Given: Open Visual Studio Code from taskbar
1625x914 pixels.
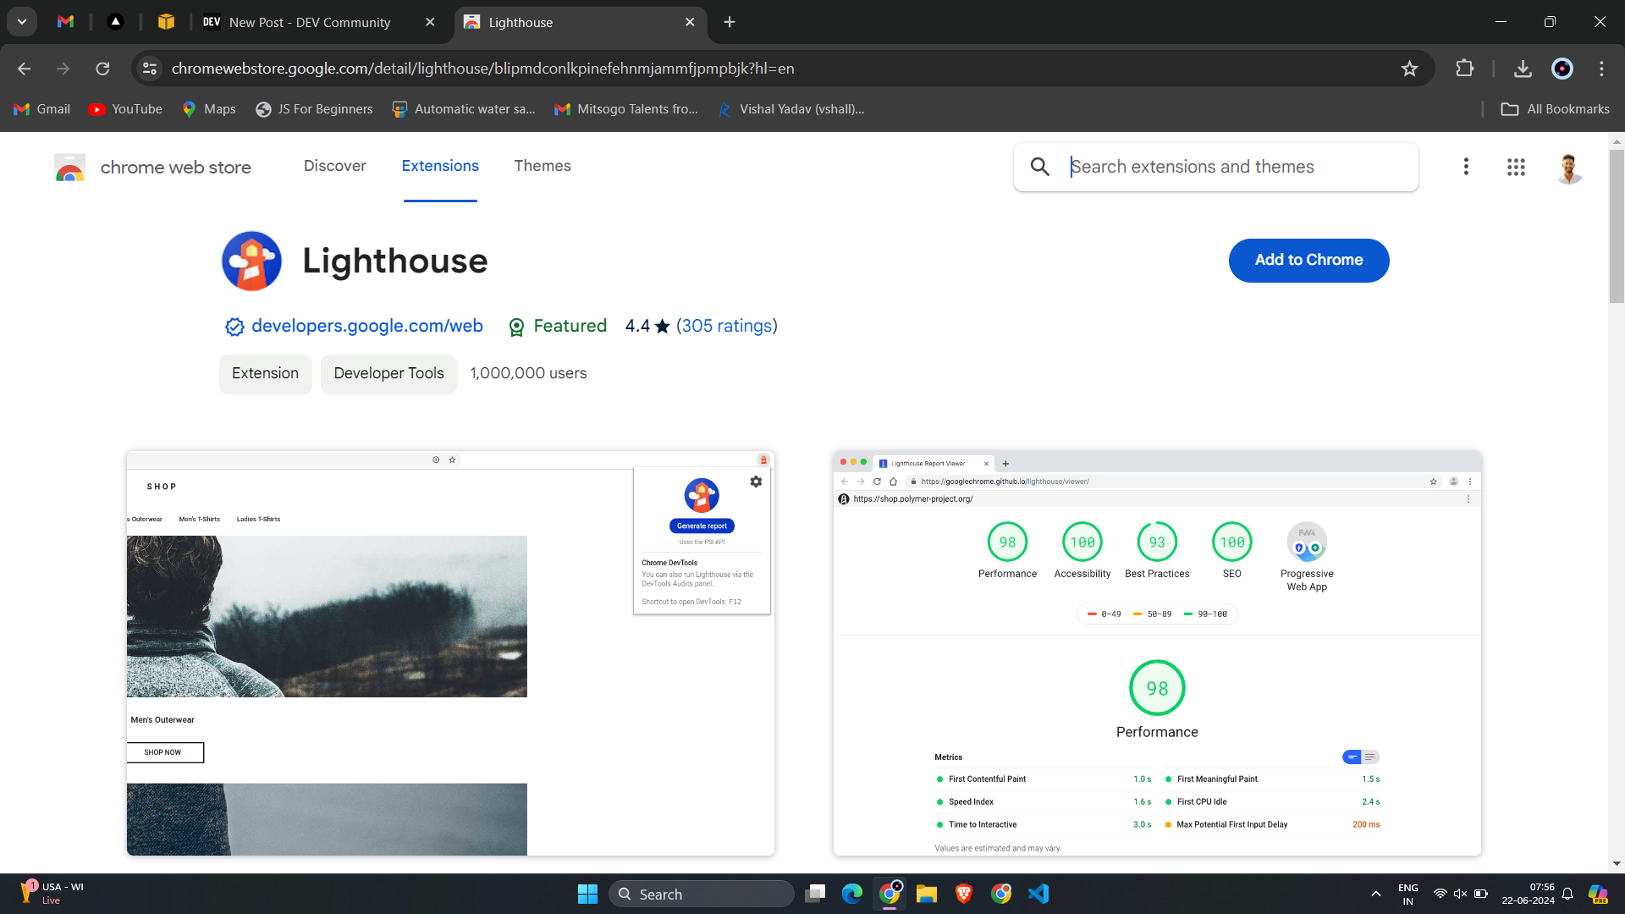Looking at the screenshot, I should pyautogui.click(x=1038, y=894).
